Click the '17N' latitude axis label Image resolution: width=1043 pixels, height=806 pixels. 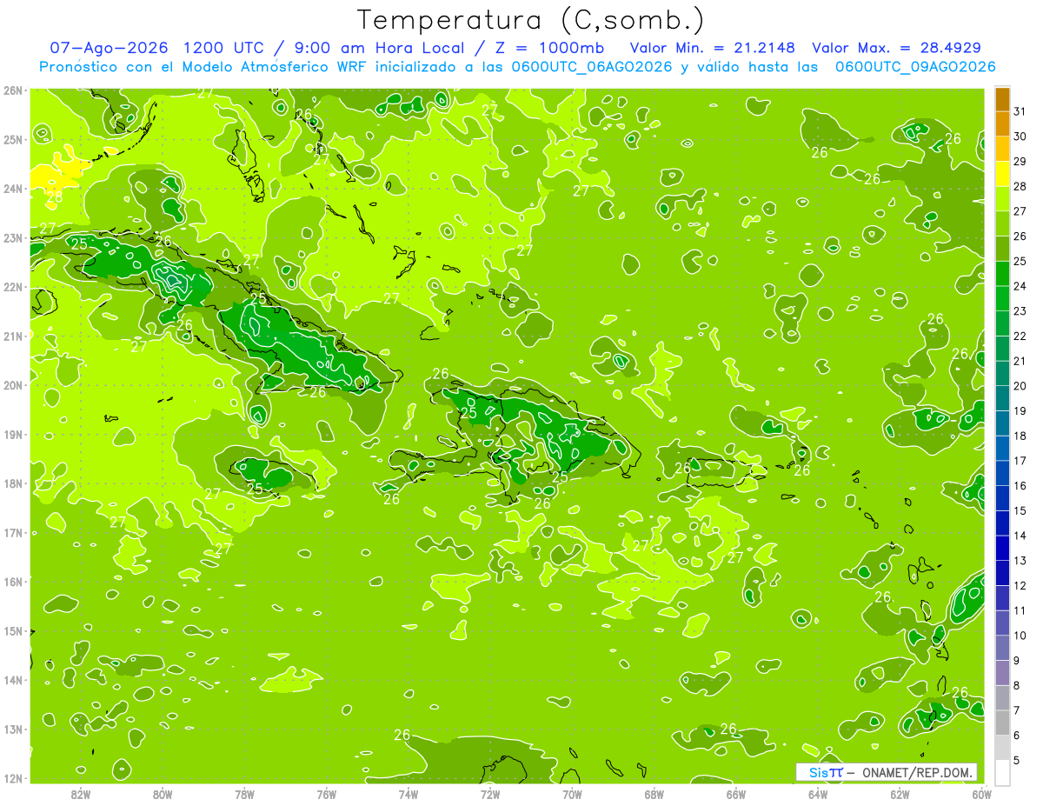tap(13, 532)
